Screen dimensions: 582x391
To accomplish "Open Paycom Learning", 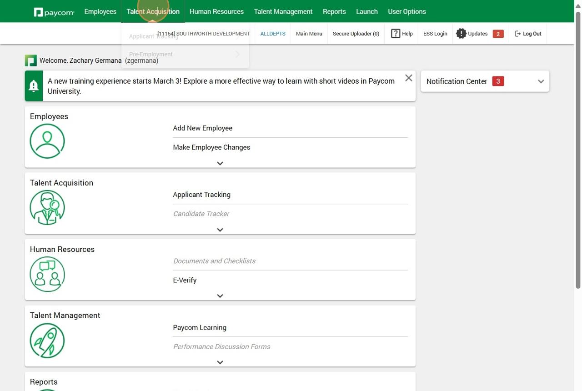I will pos(200,327).
